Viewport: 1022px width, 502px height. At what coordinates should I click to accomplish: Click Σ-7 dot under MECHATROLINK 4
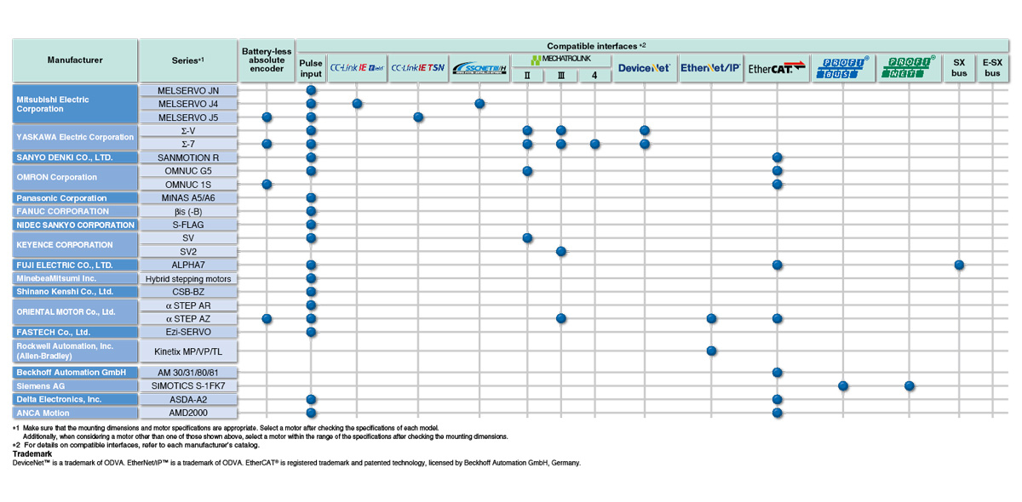click(x=594, y=144)
